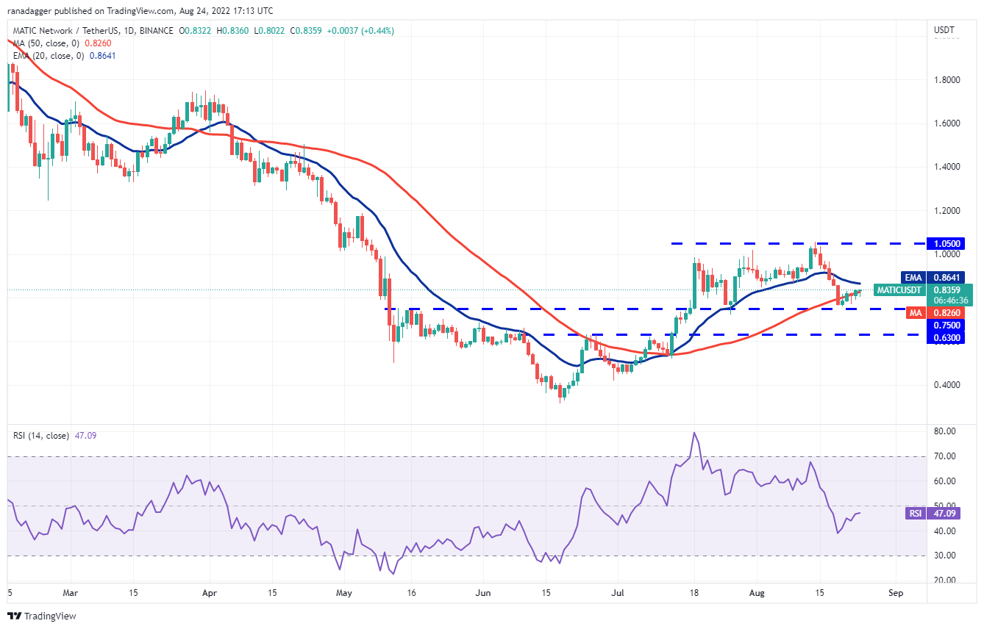
Task: Click the EMA 0.8641 price scale tag
Action: 948,278
